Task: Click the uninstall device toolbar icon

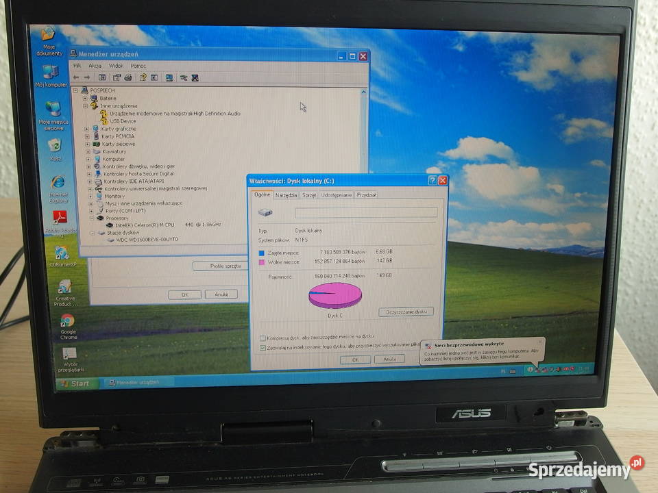Action: point(195,77)
